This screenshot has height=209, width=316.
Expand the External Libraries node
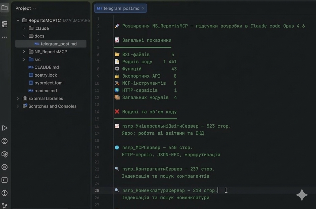click(x=18, y=98)
